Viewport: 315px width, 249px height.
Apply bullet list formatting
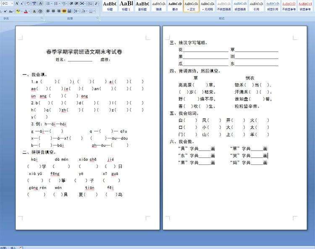pyautogui.click(x=48, y=3)
